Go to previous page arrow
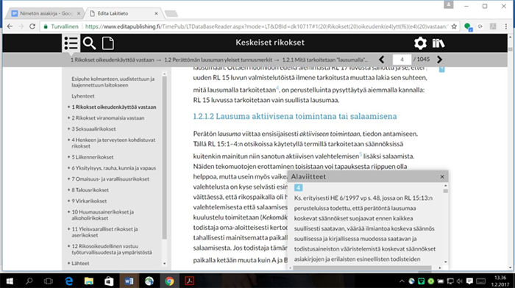The height and width of the screenshot is (288, 515). [381, 60]
